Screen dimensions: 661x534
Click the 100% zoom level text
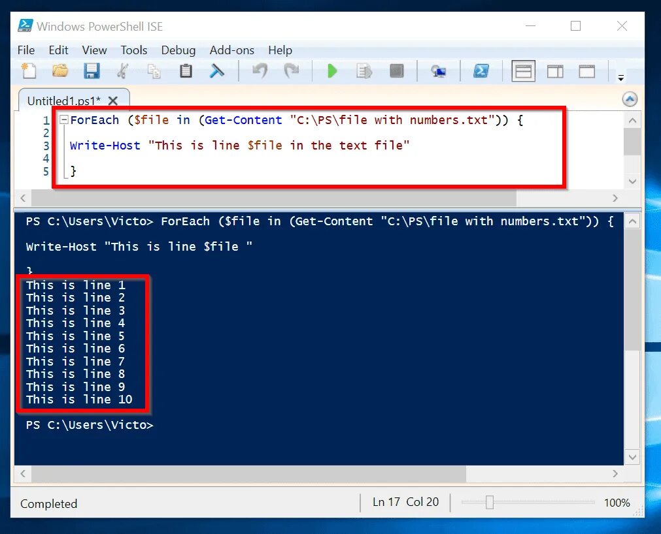(617, 503)
